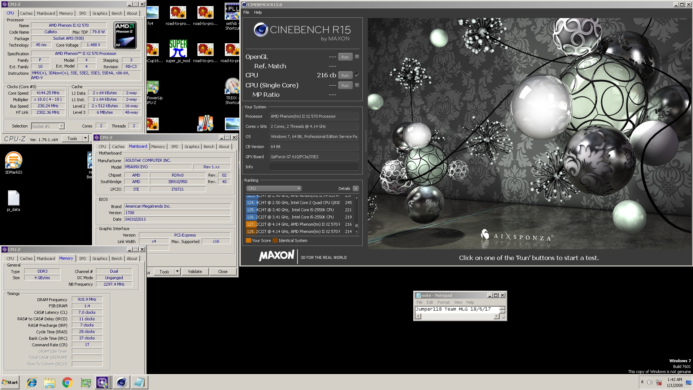Run the CPU (Single Core) benchmark

pyautogui.click(x=345, y=85)
